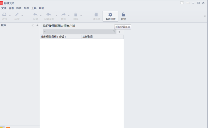Click the 欢迎使用邮箱大师客户端 title text
The width and height of the screenshot is (208, 128).
(59, 26)
